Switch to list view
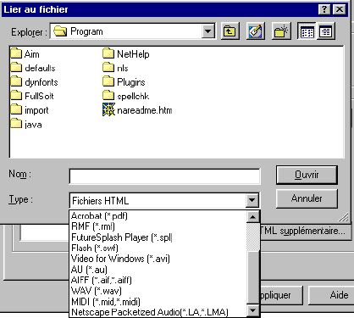This screenshot has height=318, width=354. point(307,31)
